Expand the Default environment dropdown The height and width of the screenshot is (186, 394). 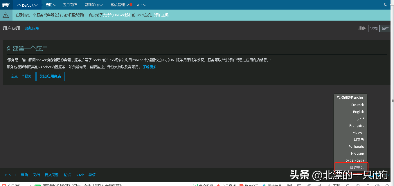28,5
